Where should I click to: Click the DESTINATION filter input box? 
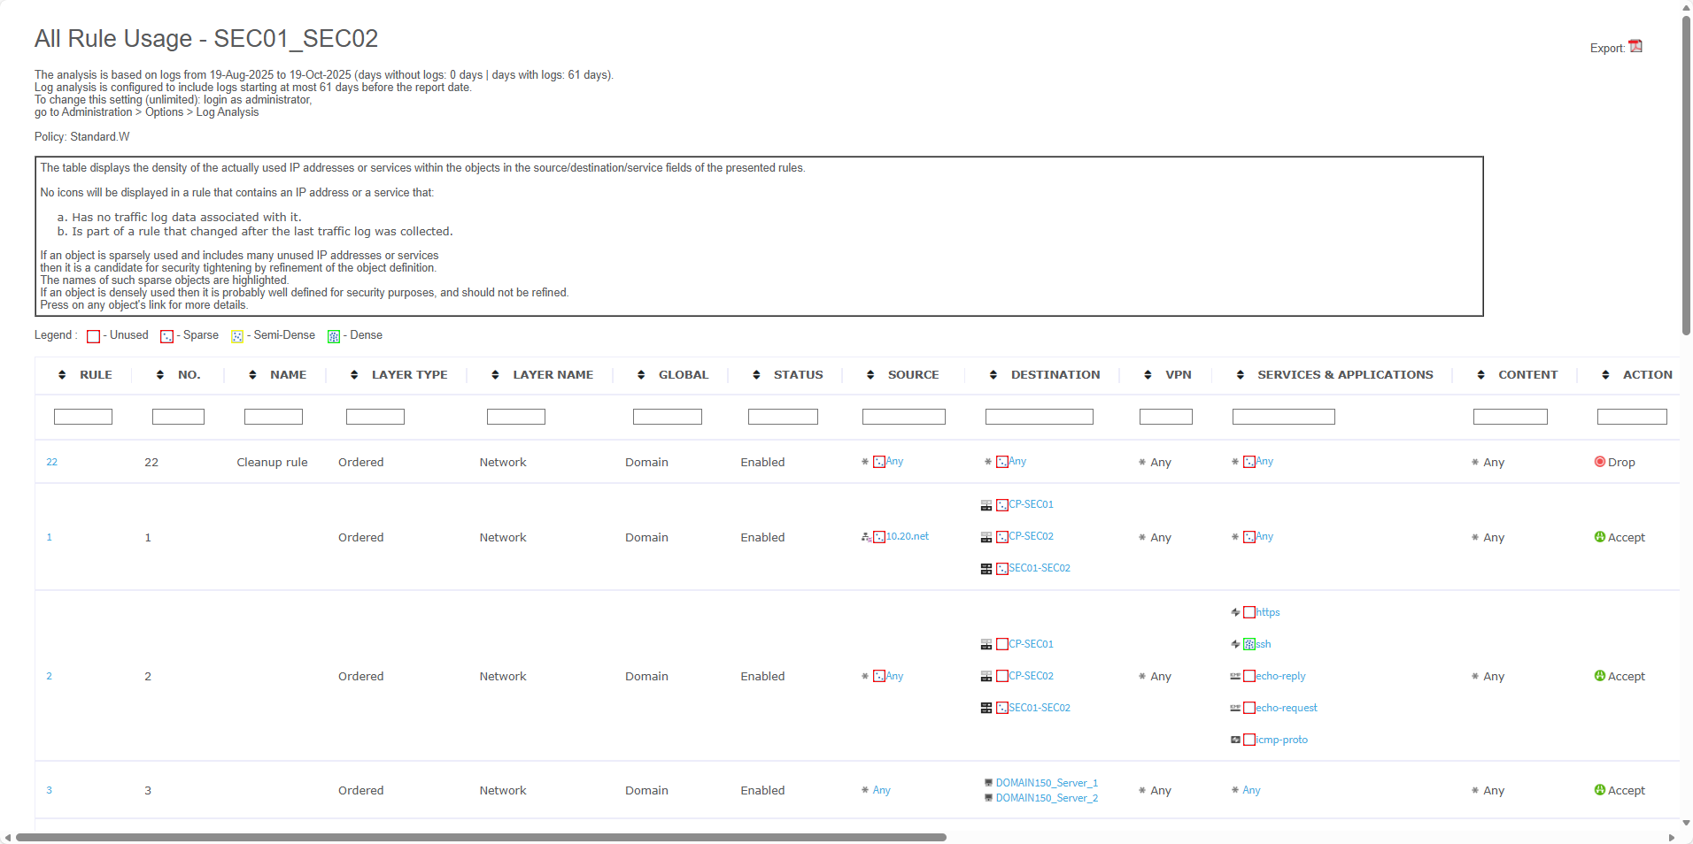click(1039, 417)
